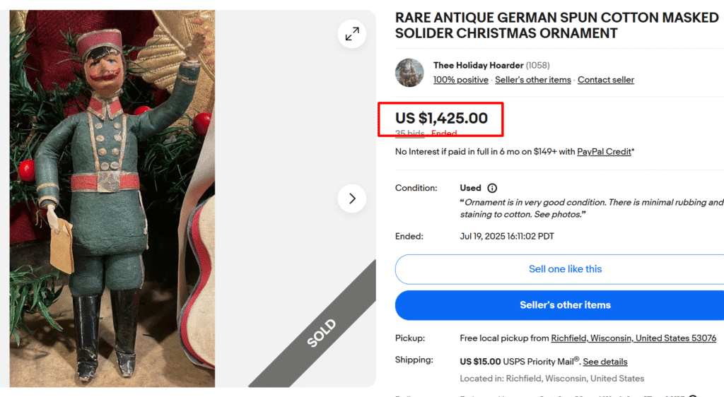The height and width of the screenshot is (397, 724).
Task: View the 35 bids history
Action: click(409, 134)
